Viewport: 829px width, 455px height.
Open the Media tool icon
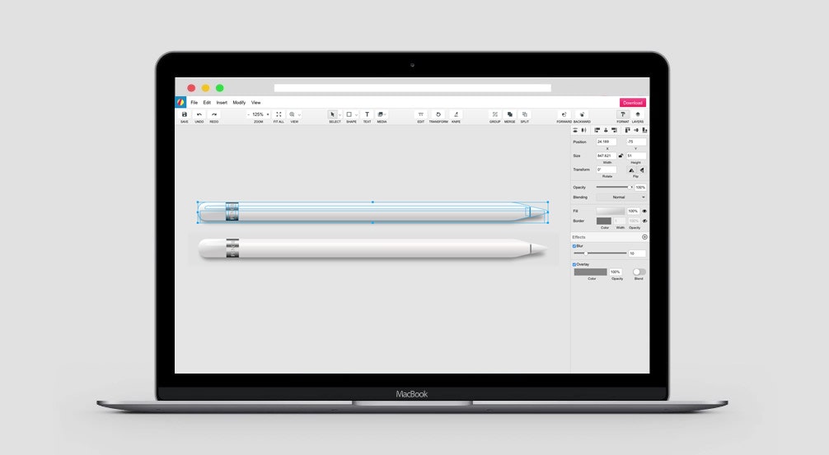point(380,114)
